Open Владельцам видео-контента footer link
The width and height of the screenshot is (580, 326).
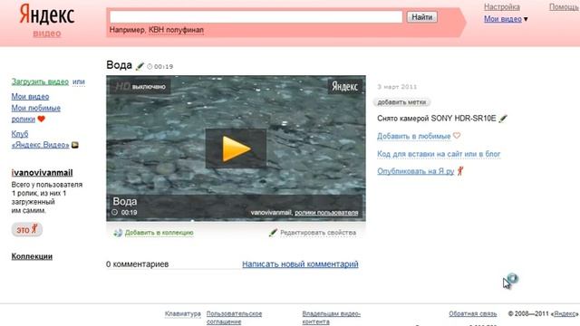pos(332,318)
